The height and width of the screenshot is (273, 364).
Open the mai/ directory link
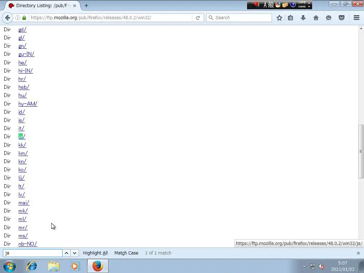click(24, 203)
